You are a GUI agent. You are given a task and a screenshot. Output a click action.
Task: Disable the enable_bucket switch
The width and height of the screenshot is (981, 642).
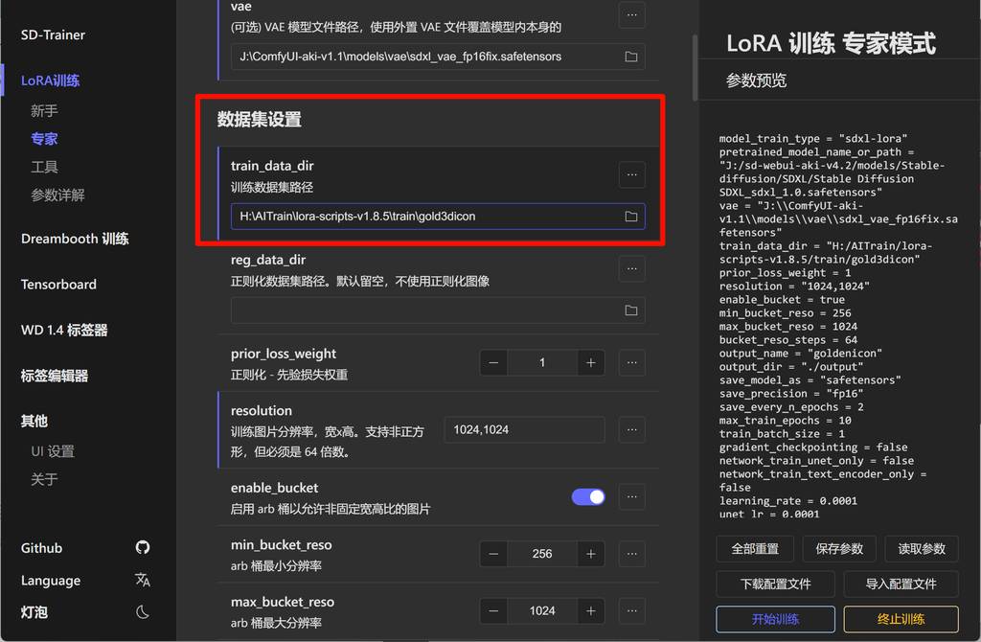click(588, 496)
